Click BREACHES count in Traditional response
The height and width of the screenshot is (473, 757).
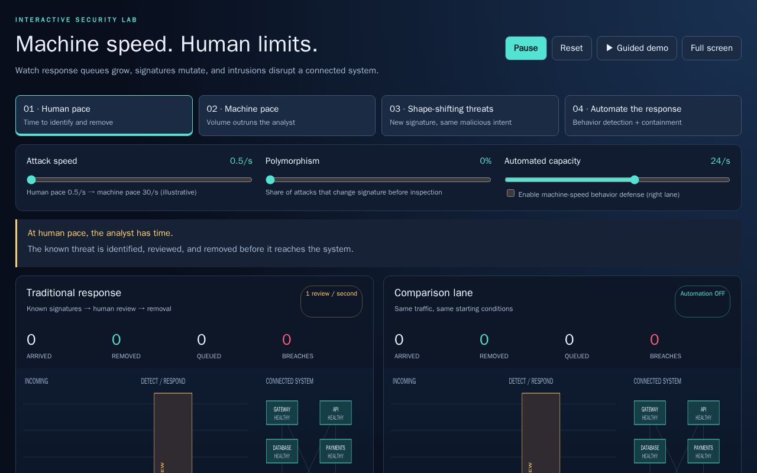click(287, 340)
